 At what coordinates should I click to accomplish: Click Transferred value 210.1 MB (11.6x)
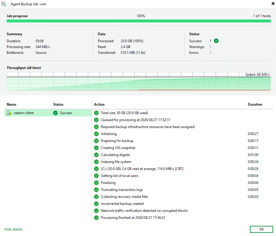tap(133, 53)
